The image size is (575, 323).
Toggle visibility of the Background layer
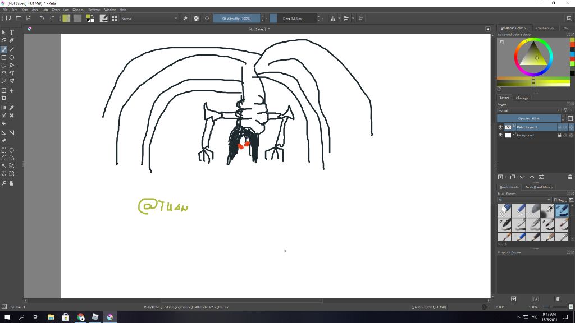click(500, 135)
